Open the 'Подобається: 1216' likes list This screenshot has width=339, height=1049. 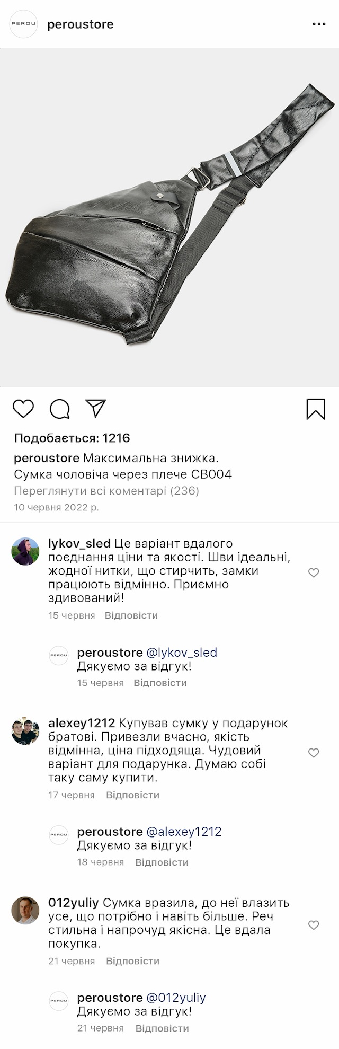72,438
